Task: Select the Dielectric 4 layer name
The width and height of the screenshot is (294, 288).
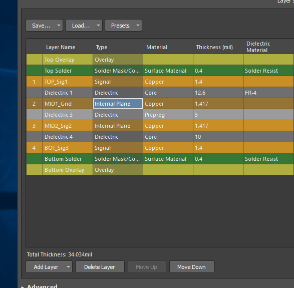Action: 68,137
